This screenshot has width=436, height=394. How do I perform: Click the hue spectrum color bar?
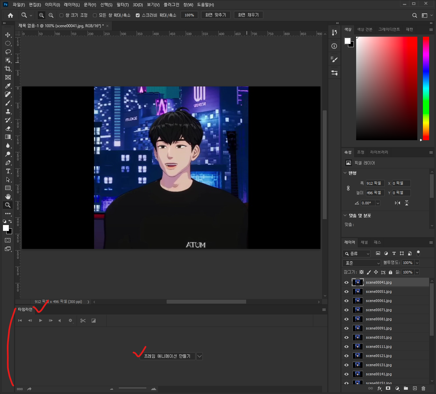(x=426, y=88)
